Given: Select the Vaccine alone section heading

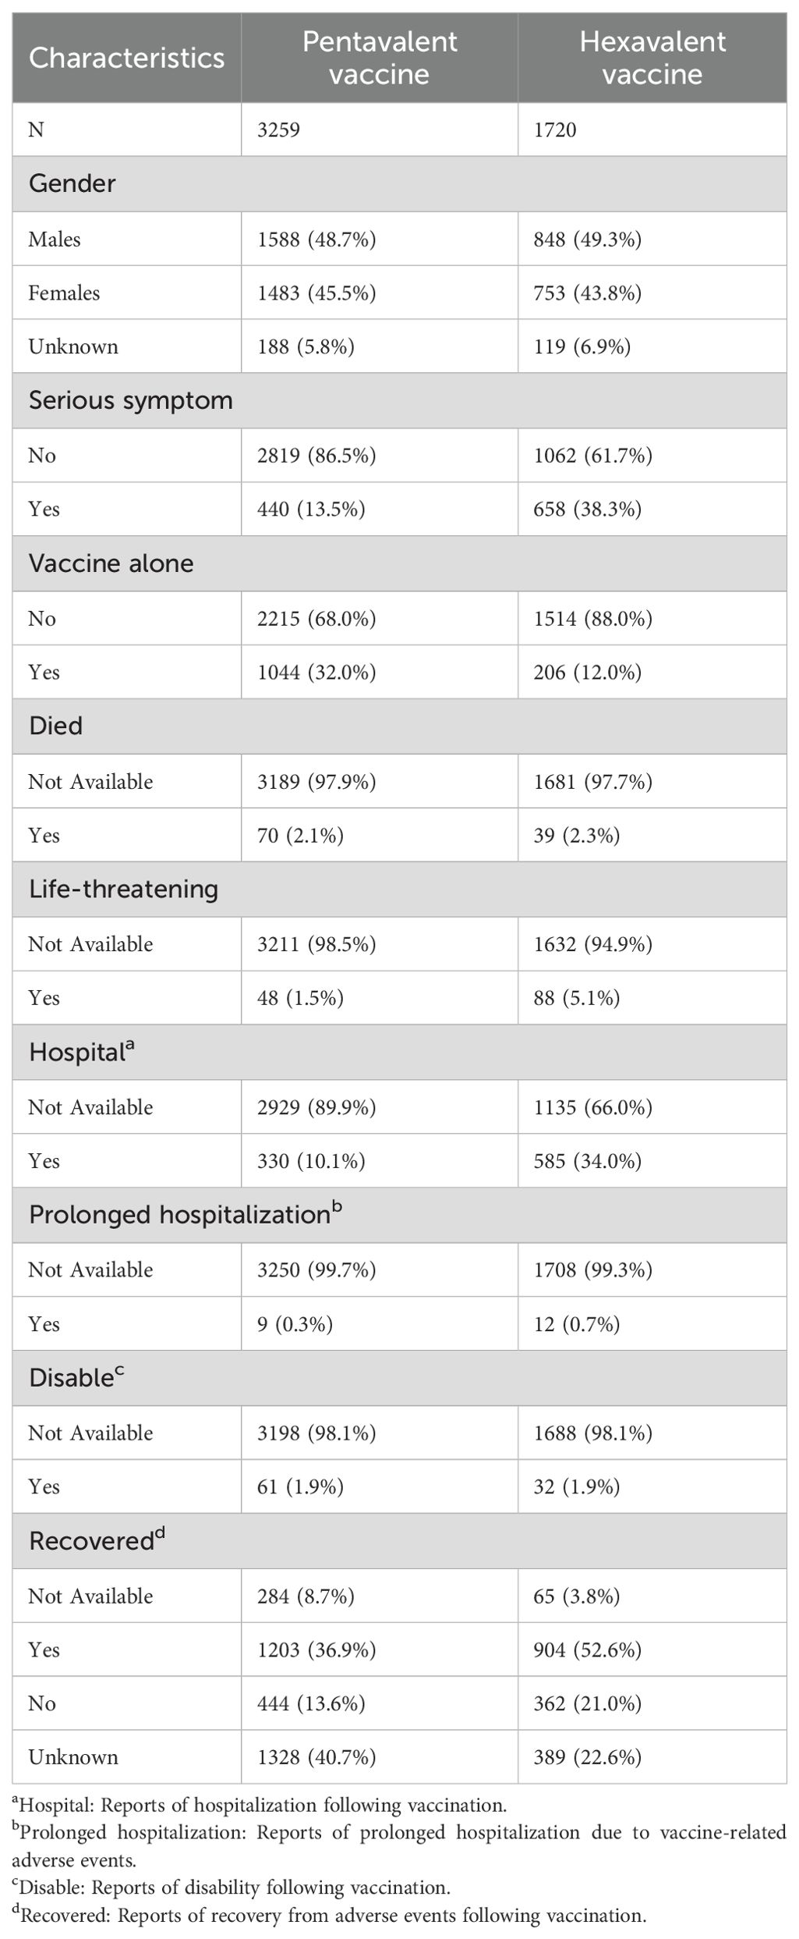Looking at the screenshot, I should coord(111,563).
